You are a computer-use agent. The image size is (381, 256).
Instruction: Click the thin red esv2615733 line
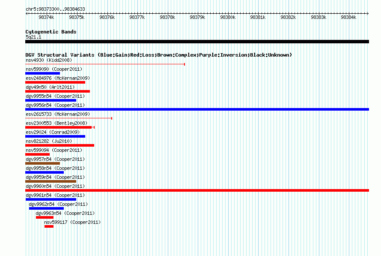pos(69,118)
